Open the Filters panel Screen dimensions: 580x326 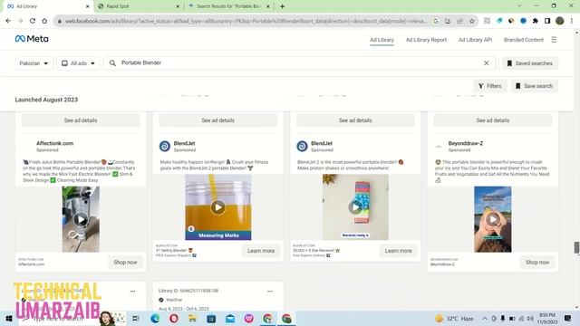(489, 86)
